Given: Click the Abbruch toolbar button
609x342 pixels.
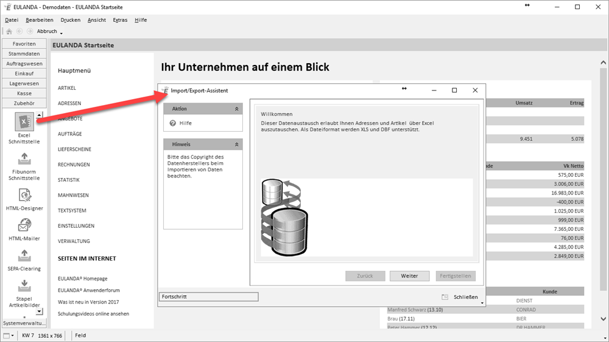Looking at the screenshot, I should (47, 32).
